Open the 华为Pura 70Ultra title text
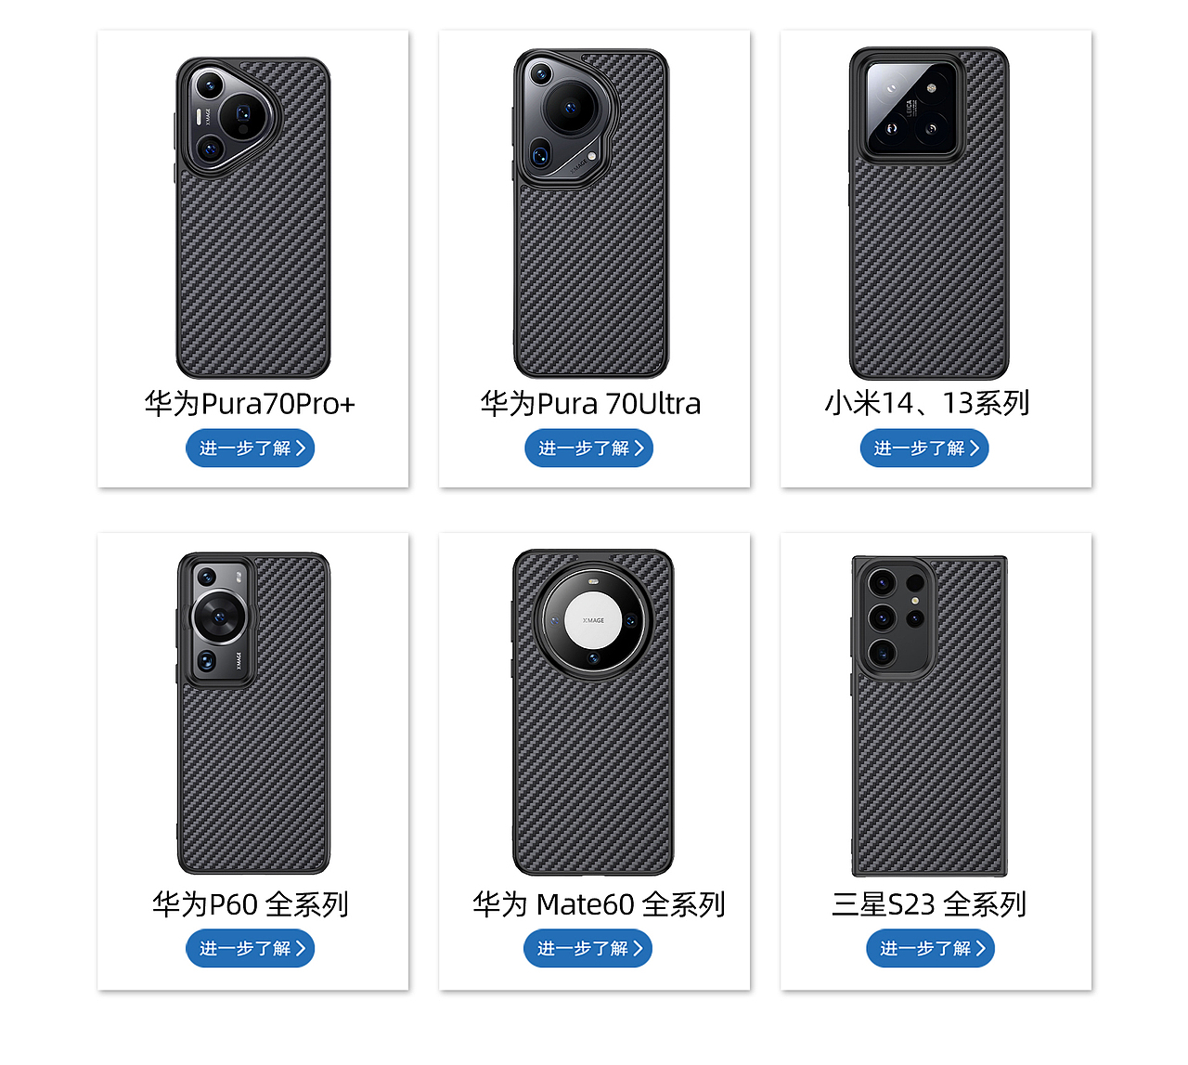Image resolution: width=1188 pixels, height=1065 pixels. coord(590,404)
